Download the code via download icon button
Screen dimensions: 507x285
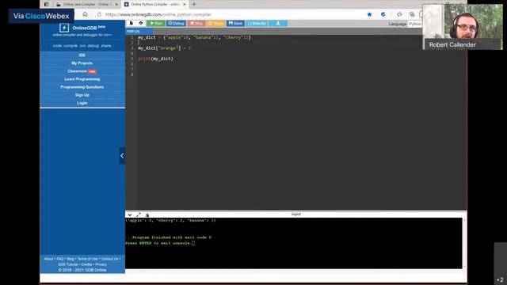click(278, 23)
